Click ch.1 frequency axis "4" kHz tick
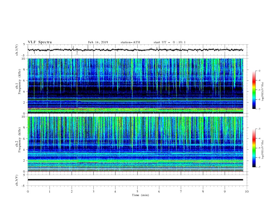 [25, 92]
